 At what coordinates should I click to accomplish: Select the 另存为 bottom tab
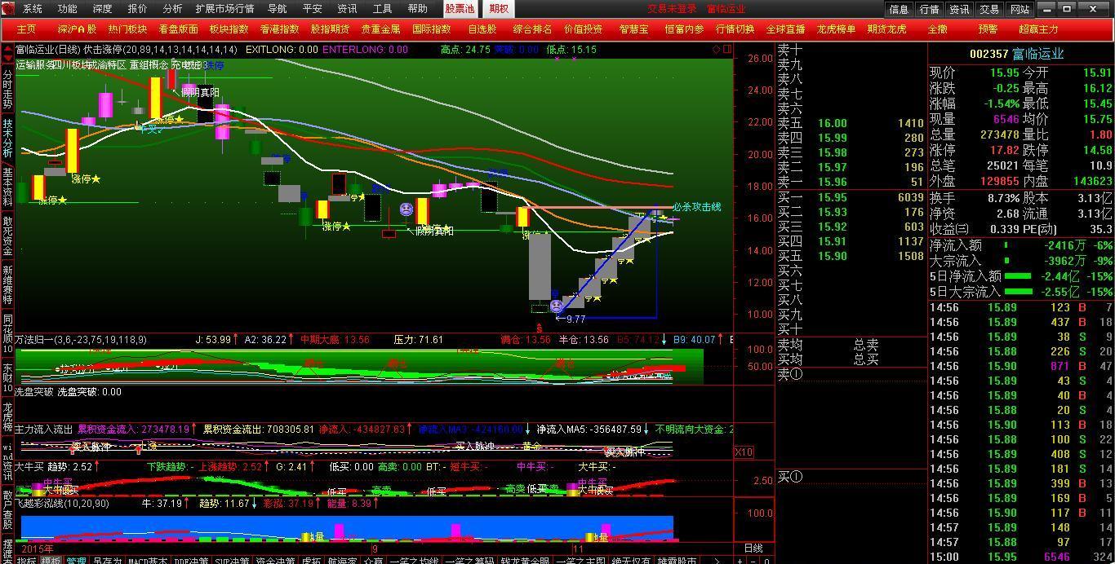pos(107,559)
